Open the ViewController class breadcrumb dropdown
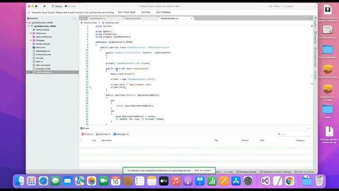 coord(90,23)
